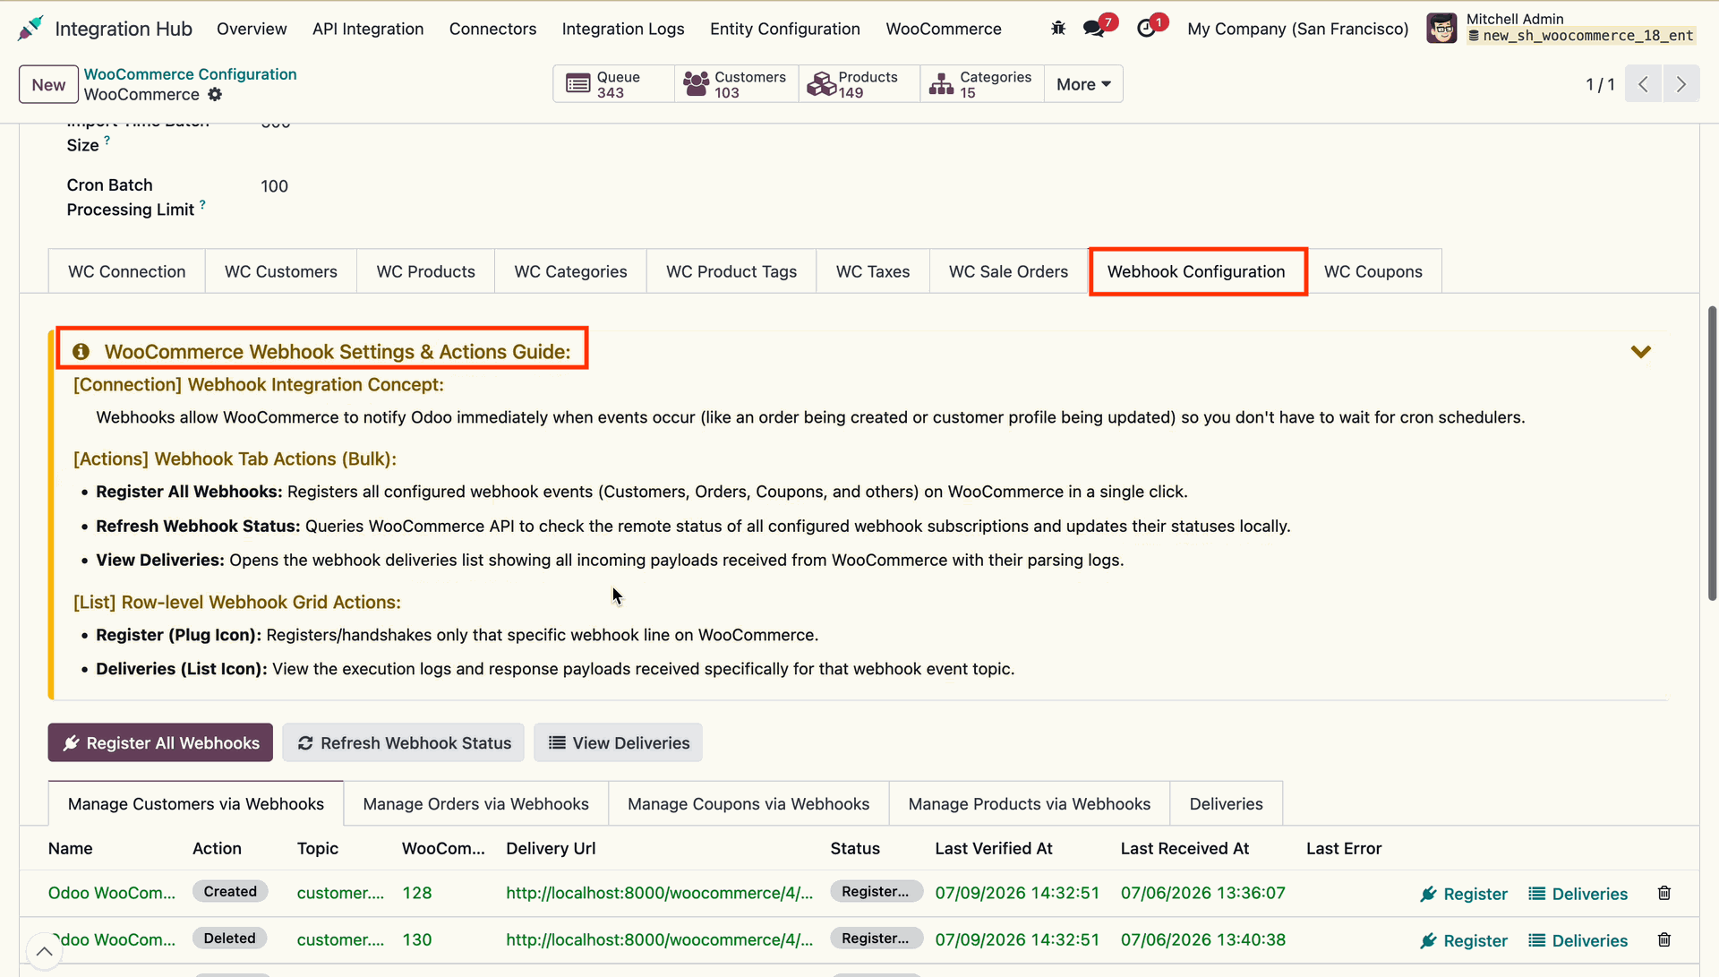1719x977 pixels.
Task: Open the Categories 15 stat button
Action: click(982, 84)
